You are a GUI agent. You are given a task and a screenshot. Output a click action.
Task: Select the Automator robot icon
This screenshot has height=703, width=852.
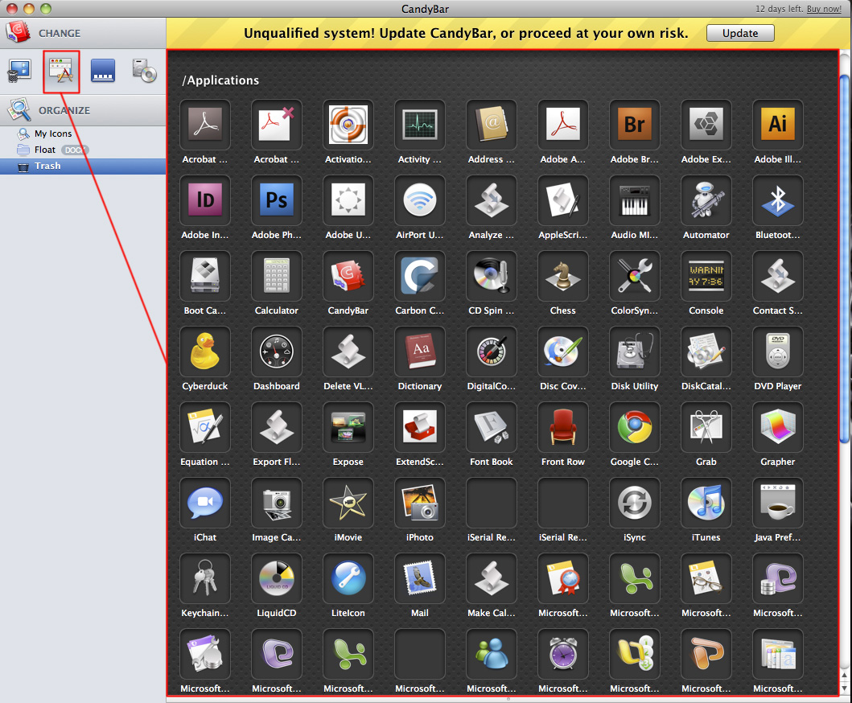pos(706,200)
